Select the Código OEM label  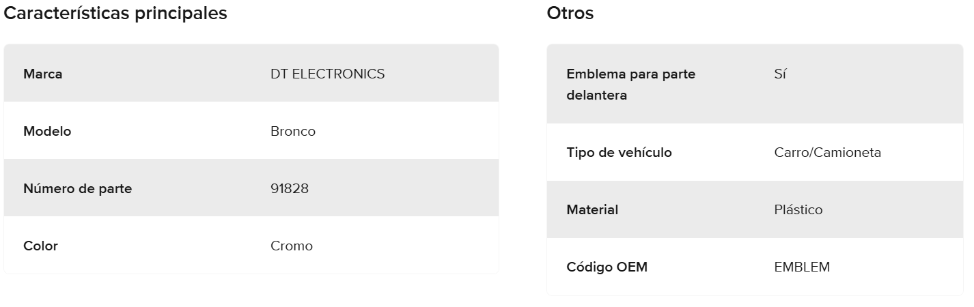coord(607,267)
